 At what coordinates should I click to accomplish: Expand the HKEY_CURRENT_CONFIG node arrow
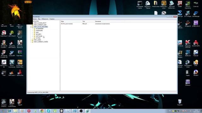click(x=31, y=42)
